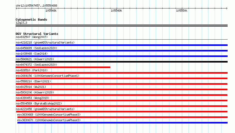The image size is (235, 133).
Task: Select the nsv6456699 (Sedlazeck2020) label
Action: pyautogui.click(x=36, y=48)
